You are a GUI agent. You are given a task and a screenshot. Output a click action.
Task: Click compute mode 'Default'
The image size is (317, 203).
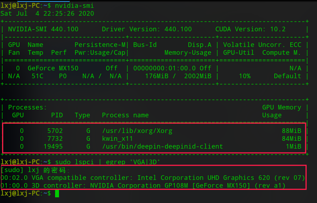(288, 76)
